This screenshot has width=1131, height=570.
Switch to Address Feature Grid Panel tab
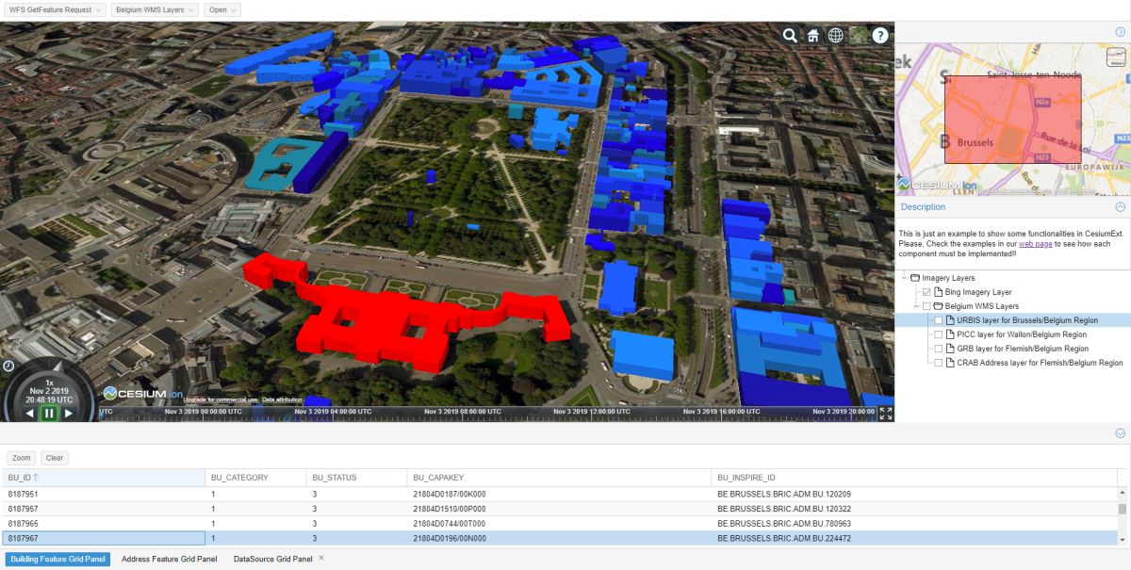(170, 559)
